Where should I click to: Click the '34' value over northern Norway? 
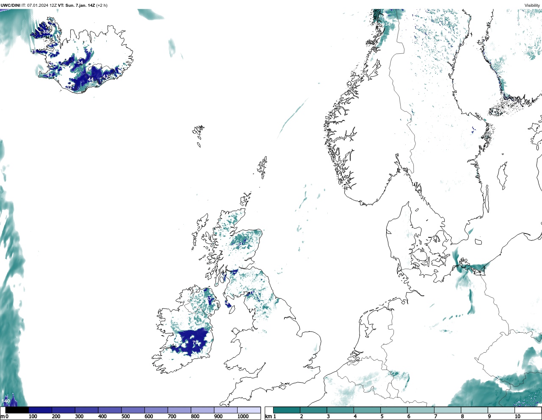tap(387, 25)
